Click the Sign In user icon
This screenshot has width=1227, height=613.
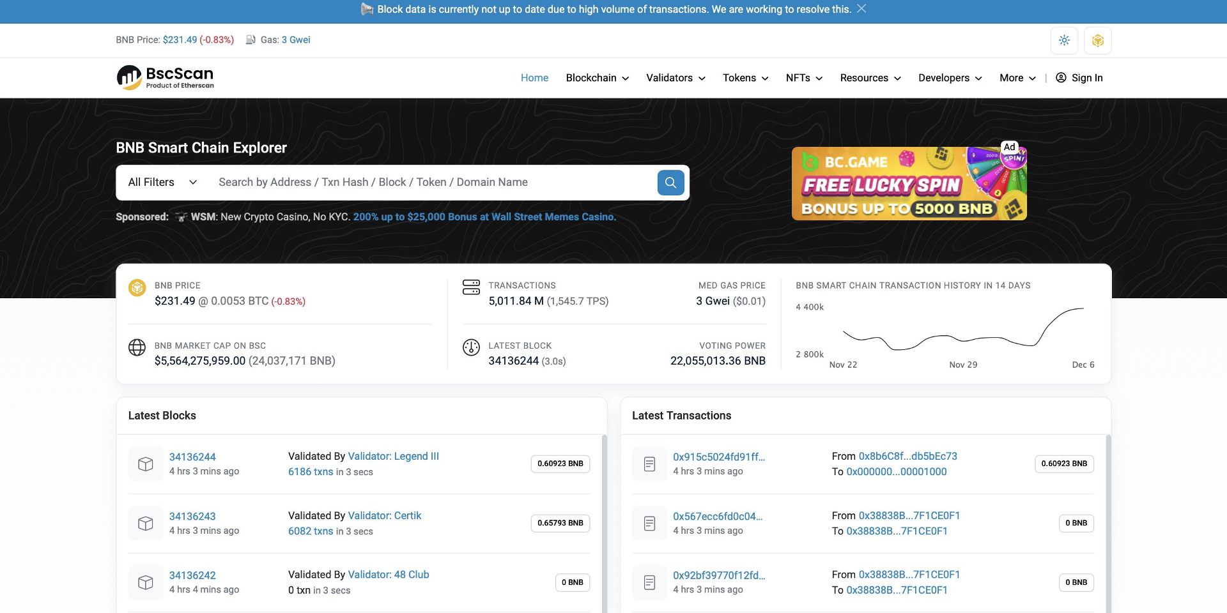tap(1061, 78)
